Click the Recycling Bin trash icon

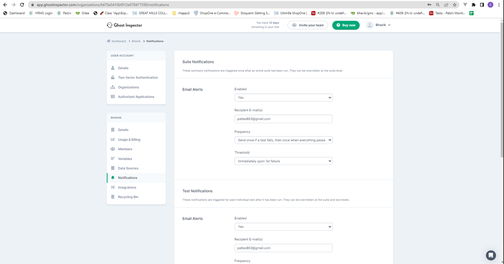(113, 197)
